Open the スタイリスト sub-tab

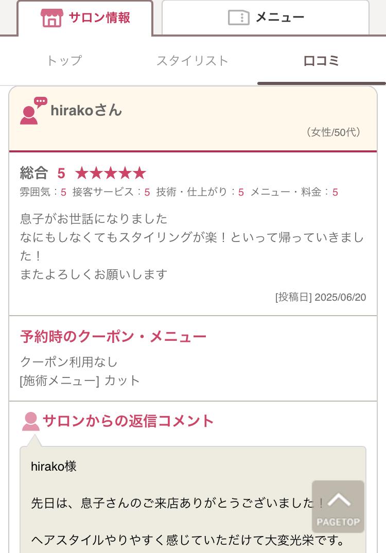pyautogui.click(x=192, y=61)
